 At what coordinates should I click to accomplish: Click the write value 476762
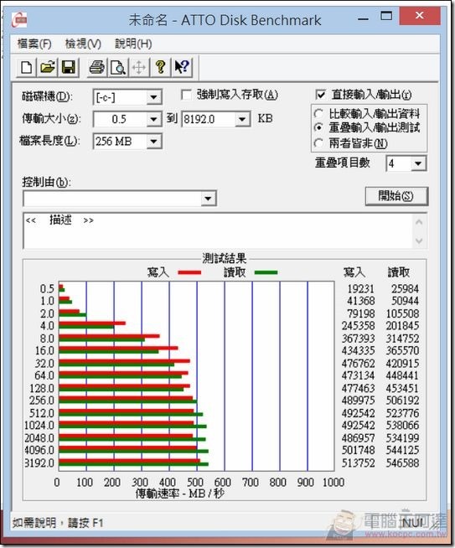click(358, 364)
